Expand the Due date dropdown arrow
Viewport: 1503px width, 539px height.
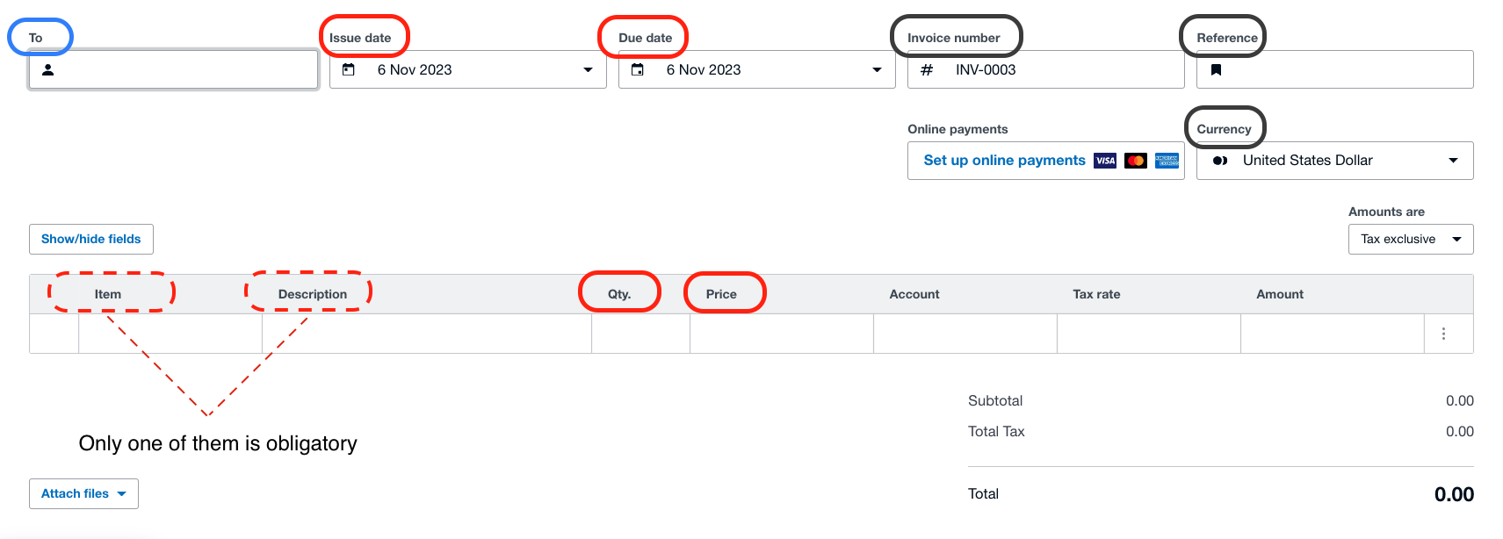[877, 70]
